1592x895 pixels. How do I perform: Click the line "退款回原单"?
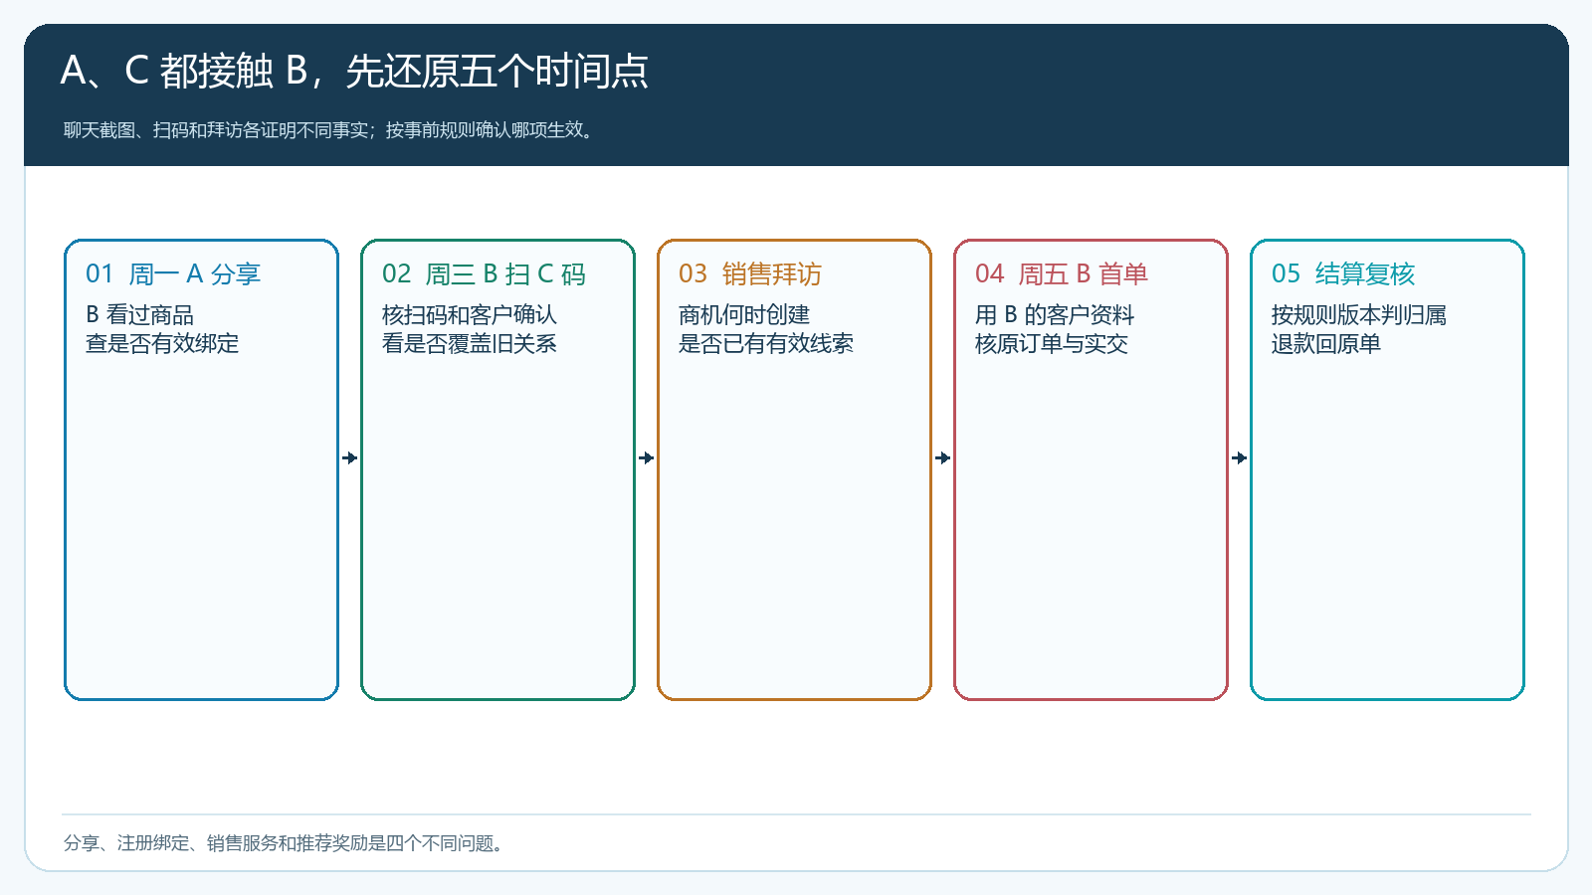point(1325,344)
